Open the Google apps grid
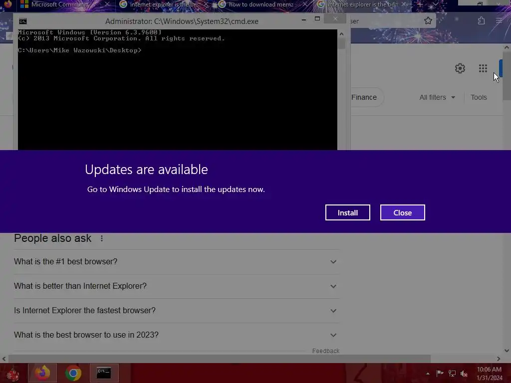 point(483,68)
